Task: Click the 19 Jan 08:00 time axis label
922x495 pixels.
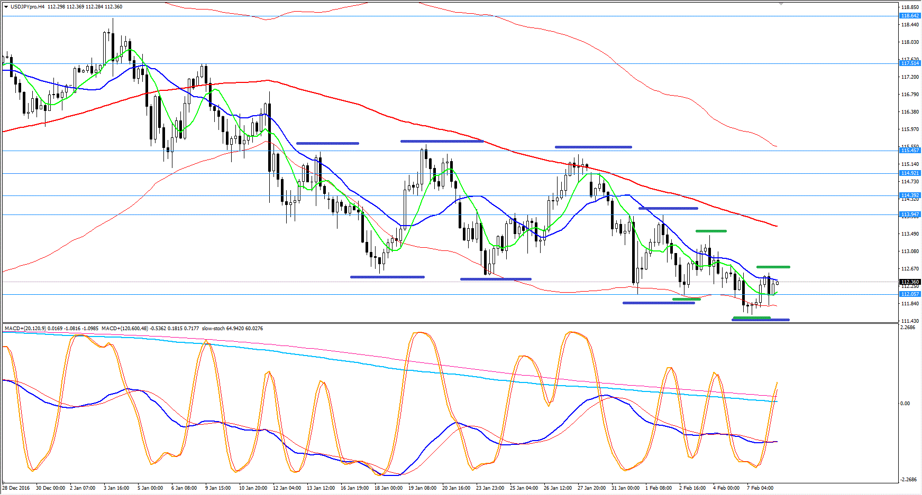Action: (x=422, y=488)
